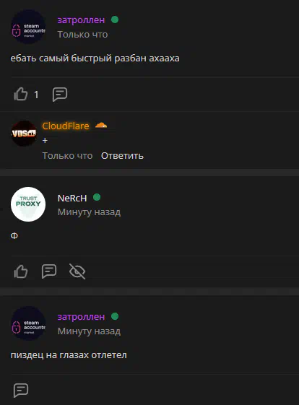299x405 pixels.
Task: Click the Trust Proxy avatar of NeRcH
Action: tap(28, 204)
